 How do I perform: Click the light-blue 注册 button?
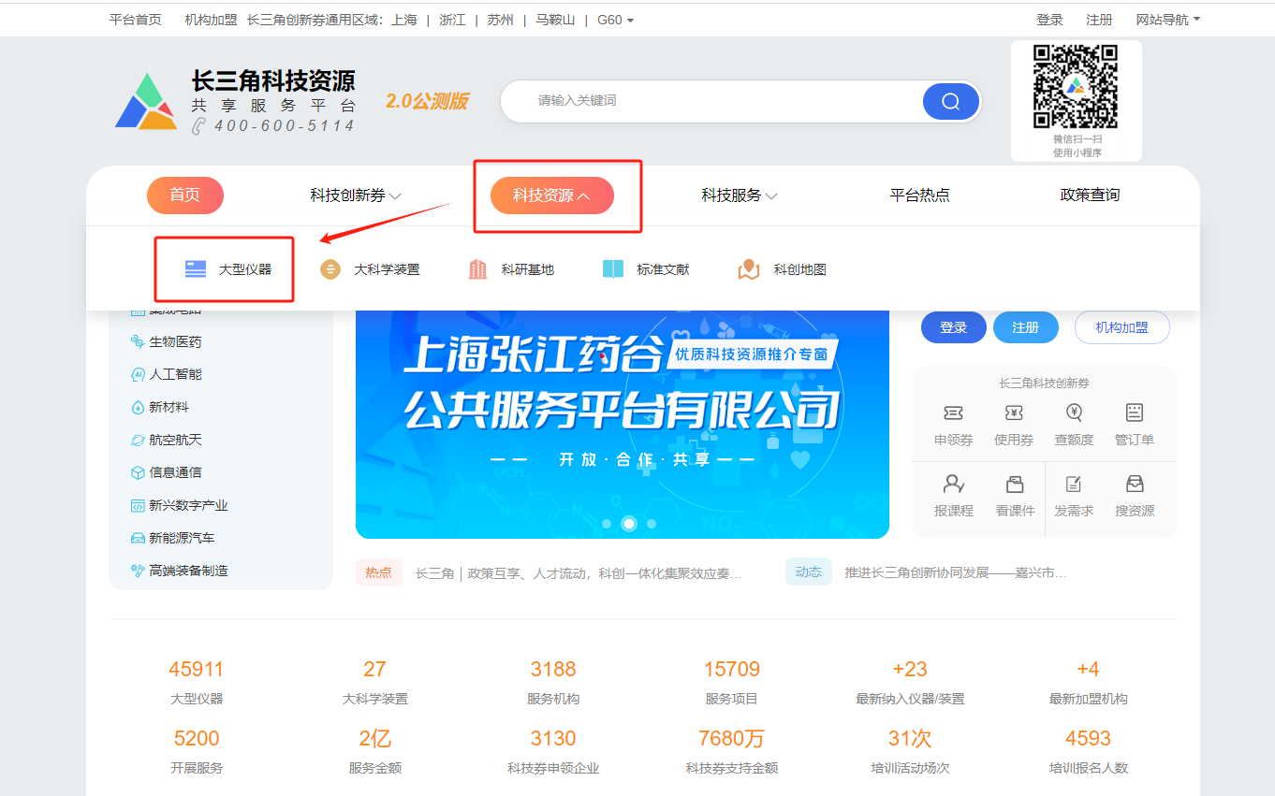[x=1025, y=327]
